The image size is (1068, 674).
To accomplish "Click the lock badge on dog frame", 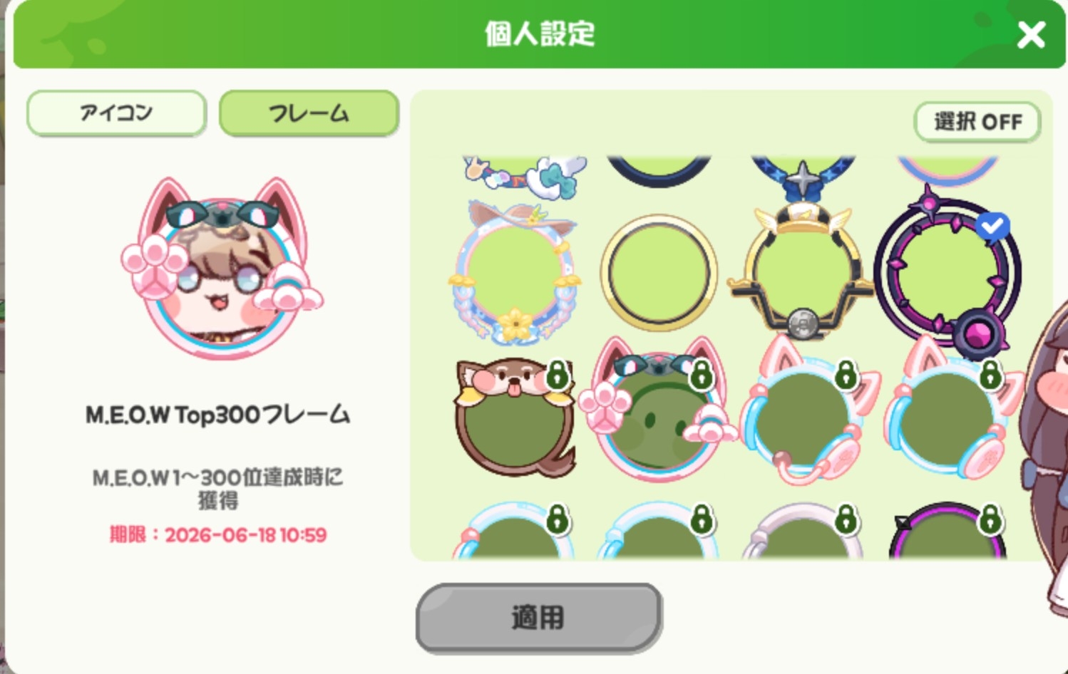I will [558, 374].
